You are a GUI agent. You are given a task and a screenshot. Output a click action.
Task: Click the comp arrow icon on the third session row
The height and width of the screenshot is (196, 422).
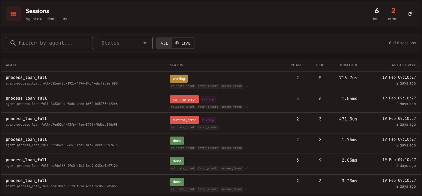pyautogui.click(x=204, y=120)
